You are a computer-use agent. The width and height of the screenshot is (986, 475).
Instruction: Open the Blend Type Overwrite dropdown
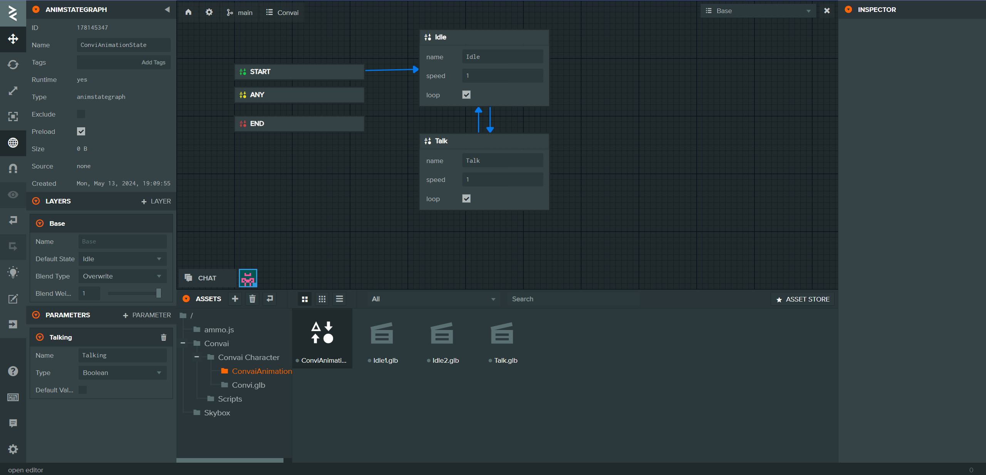pos(122,276)
